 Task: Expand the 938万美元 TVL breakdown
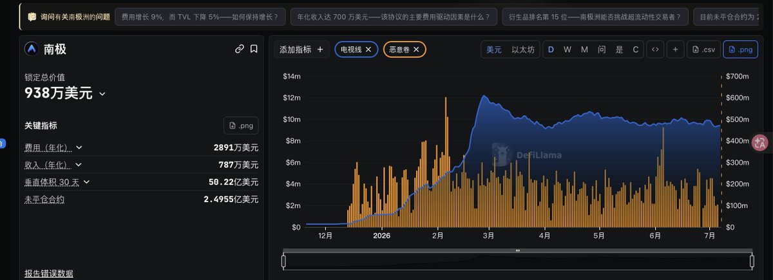pyautogui.click(x=102, y=94)
